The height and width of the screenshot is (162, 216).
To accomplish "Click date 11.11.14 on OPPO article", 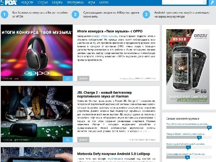I will click(x=8, y=79).
